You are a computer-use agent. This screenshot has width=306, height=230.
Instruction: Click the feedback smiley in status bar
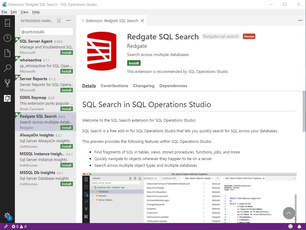point(291,226)
